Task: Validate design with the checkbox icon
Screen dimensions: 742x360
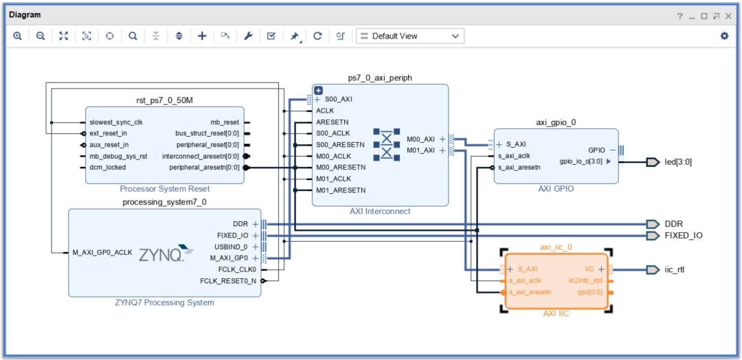Action: tap(271, 36)
